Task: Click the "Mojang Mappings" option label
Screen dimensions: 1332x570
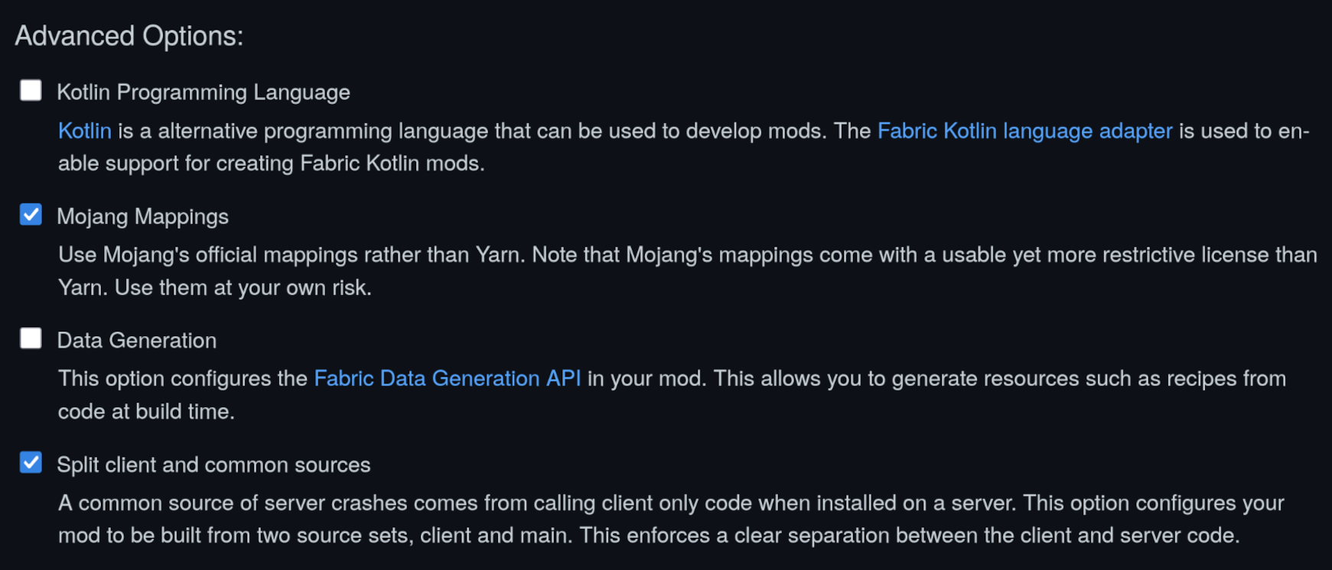Action: coord(142,217)
